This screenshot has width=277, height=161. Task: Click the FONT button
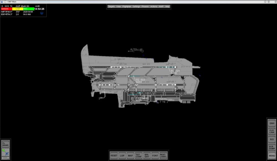(x=155, y=155)
